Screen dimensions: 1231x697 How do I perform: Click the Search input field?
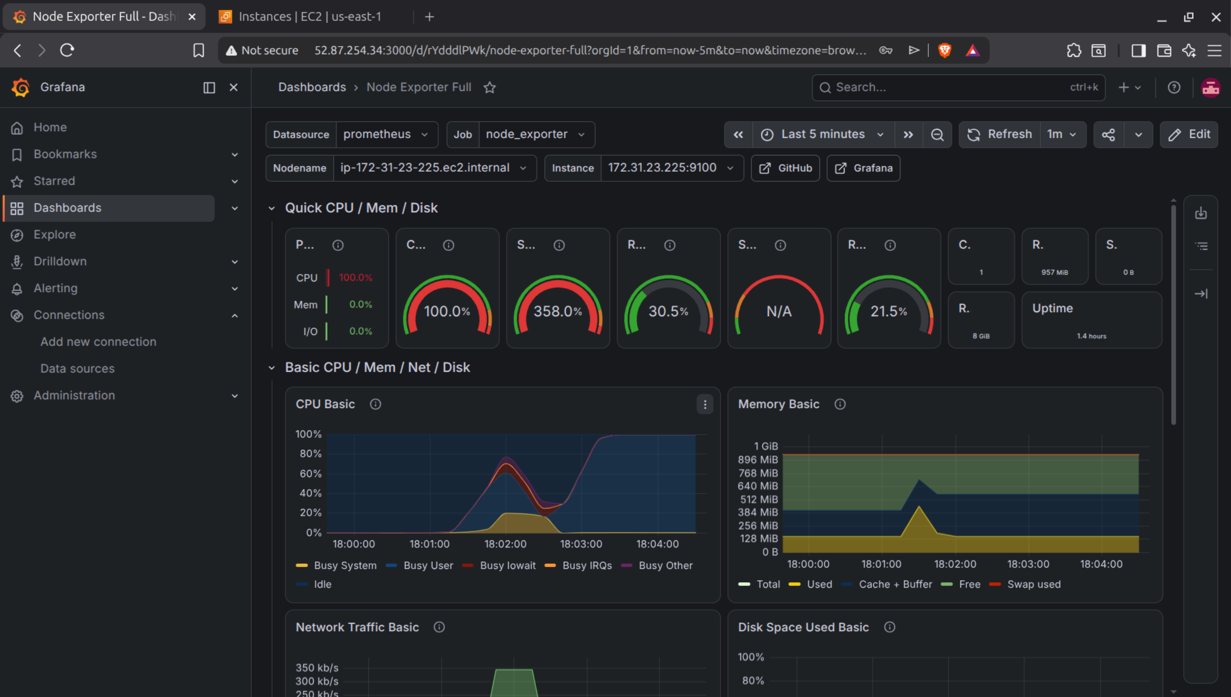click(959, 88)
